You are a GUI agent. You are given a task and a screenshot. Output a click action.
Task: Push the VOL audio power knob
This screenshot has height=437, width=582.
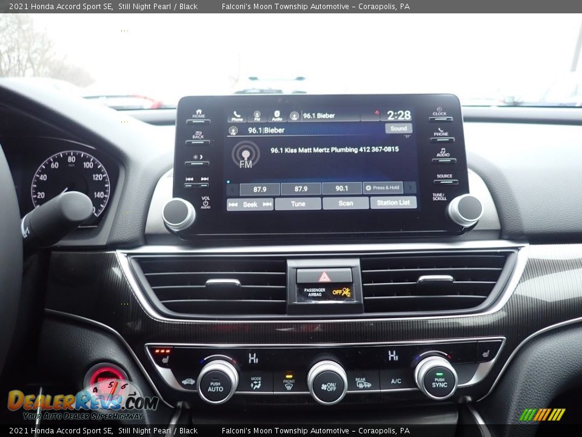(179, 214)
